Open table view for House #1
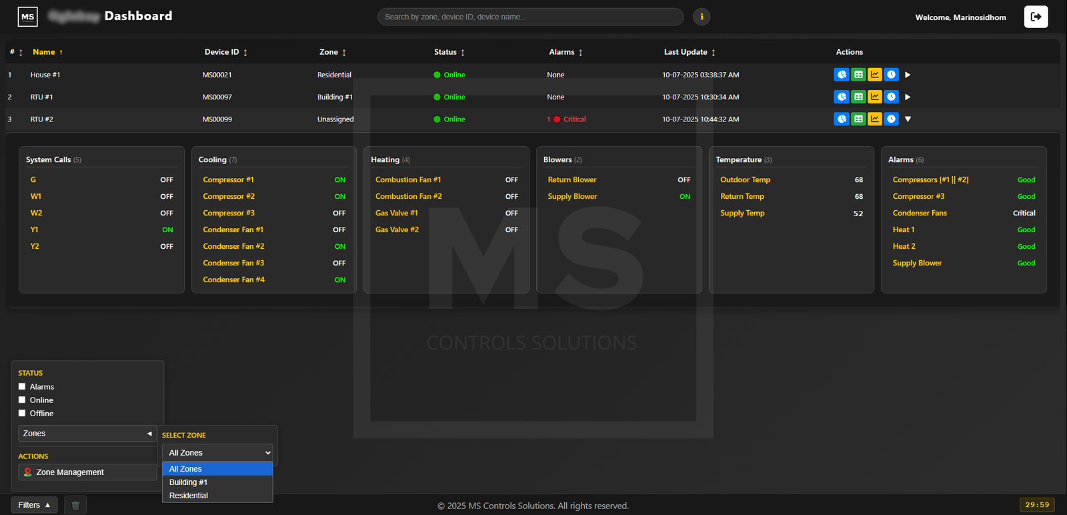Screen dimensions: 1067x515 click(858, 75)
